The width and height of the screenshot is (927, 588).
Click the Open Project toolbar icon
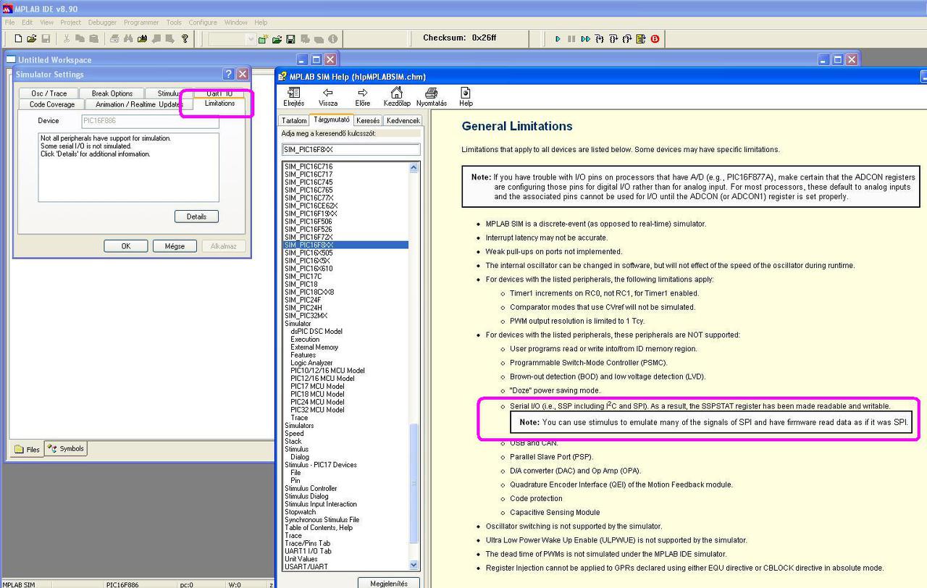click(277, 38)
